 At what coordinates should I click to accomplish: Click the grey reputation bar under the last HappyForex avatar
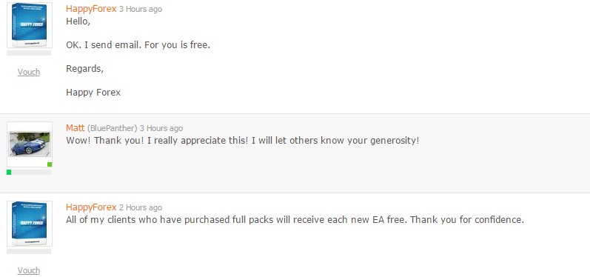(29, 251)
